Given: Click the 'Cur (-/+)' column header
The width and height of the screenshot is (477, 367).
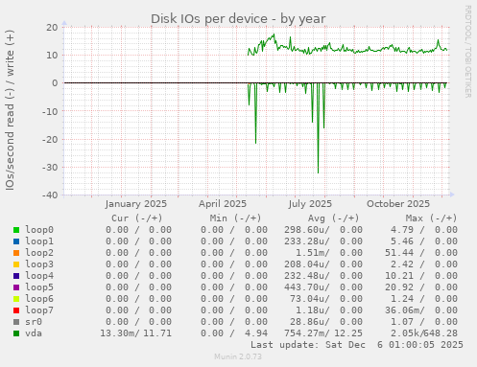Looking at the screenshot, I should click(x=137, y=218).
